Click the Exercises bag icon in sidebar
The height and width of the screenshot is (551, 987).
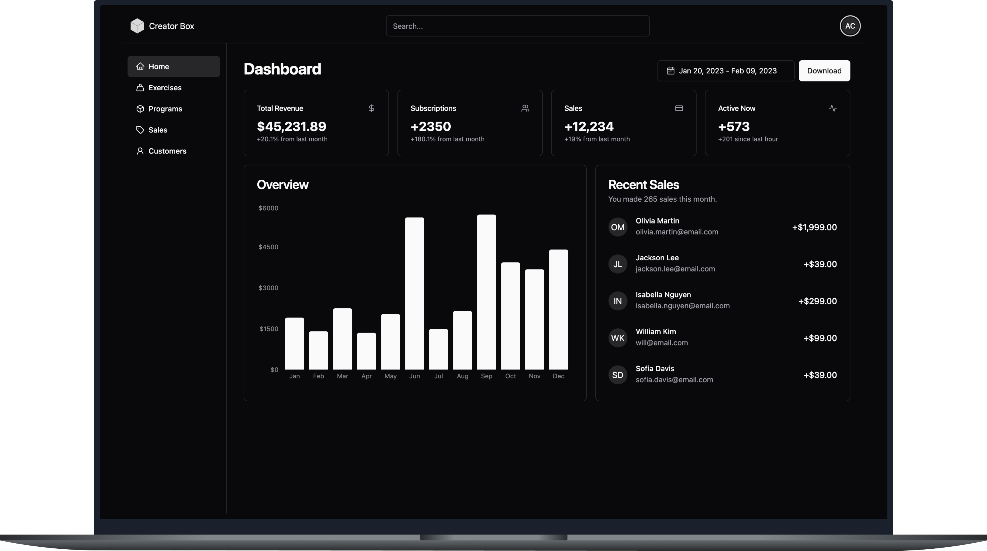point(140,87)
